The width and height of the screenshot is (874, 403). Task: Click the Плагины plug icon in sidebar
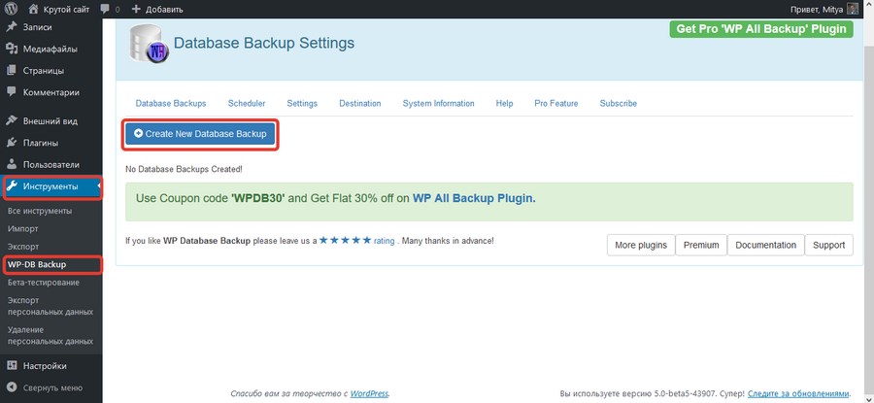pyautogui.click(x=11, y=143)
